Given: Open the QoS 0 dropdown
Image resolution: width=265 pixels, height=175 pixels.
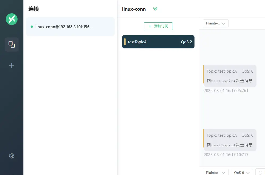Looking at the screenshot, I should pyautogui.click(x=242, y=172).
